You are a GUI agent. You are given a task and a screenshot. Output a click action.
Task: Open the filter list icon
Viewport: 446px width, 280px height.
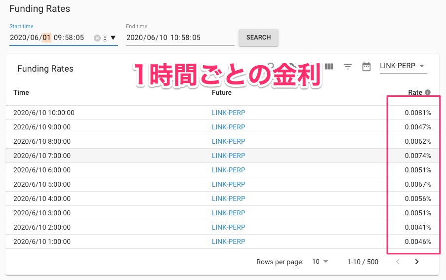(x=348, y=67)
